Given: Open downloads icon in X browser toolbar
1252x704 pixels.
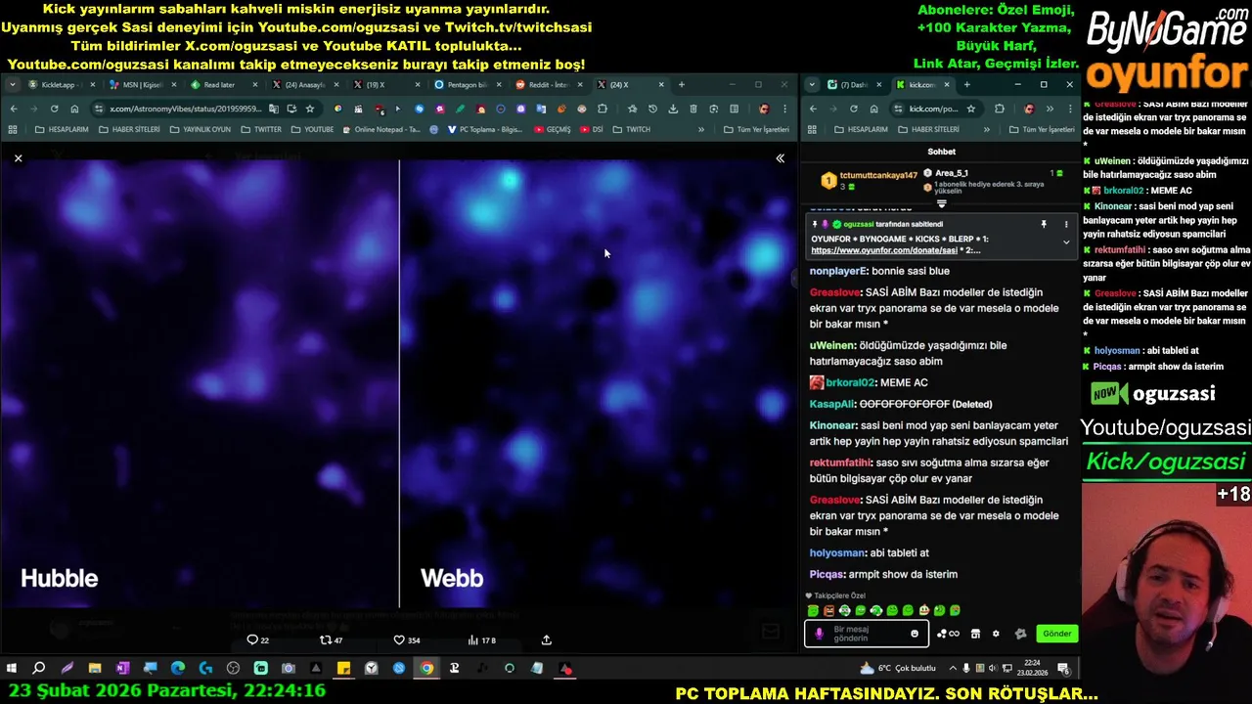Looking at the screenshot, I should (673, 109).
